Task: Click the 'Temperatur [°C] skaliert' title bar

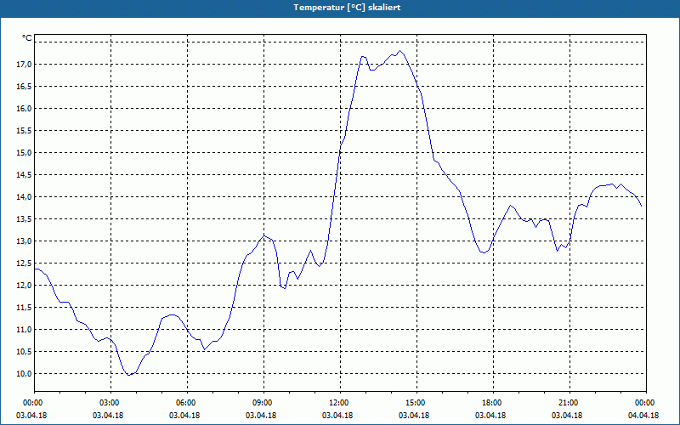Action: pos(340,8)
